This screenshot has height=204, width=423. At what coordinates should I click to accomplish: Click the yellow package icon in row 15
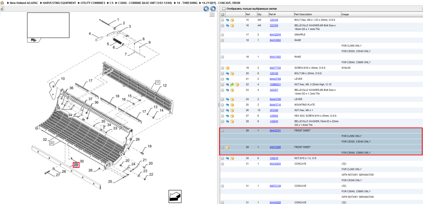tap(232, 20)
